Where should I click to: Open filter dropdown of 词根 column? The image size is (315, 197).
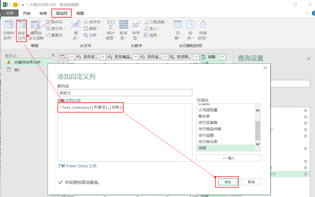coord(223,57)
